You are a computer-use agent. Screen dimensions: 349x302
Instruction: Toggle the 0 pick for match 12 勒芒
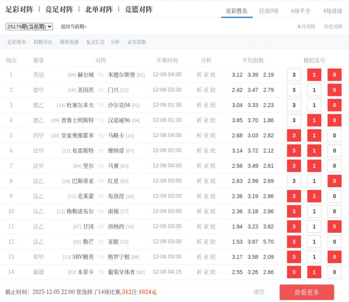pos(334,241)
